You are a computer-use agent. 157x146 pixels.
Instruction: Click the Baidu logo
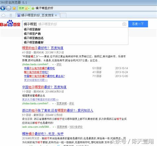10,24
